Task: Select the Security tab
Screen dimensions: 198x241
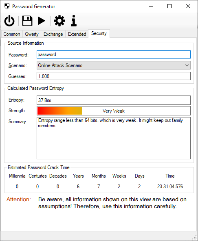Action: coord(99,33)
